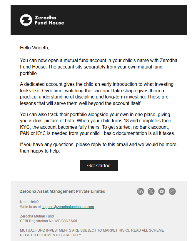Click the paragraph about tracking their portfolio
Viewport: 192px width, 241px height.
click(97, 124)
